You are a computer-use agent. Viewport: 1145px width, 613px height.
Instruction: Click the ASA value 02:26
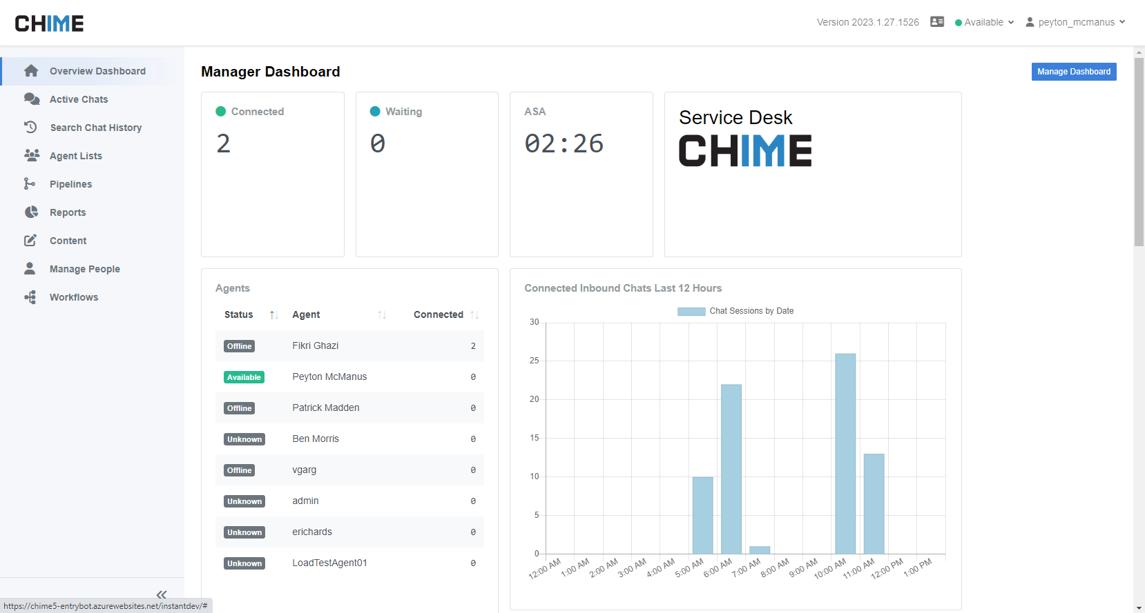tap(564, 143)
